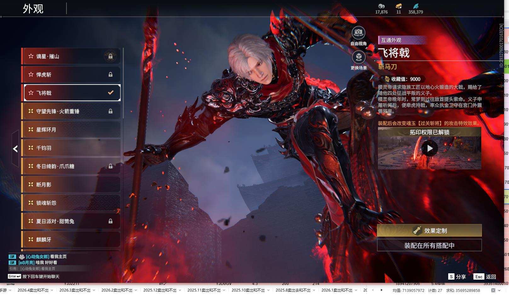Screen dimensions: 509x295
Task: Click the lock icon on 夏日派对·甜筒兔
Action: [x=111, y=221]
